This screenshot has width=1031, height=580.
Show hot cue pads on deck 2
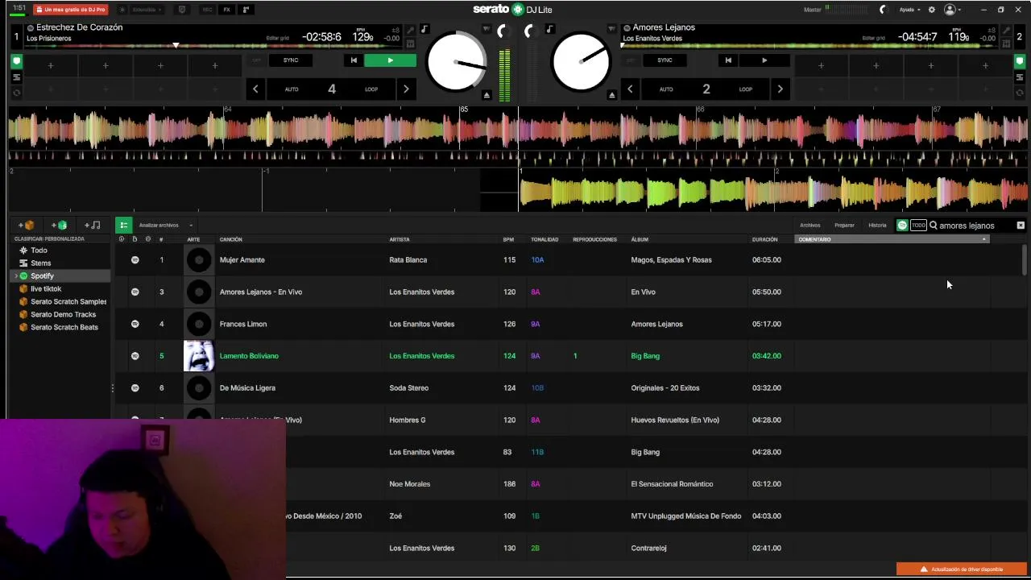(1019, 61)
